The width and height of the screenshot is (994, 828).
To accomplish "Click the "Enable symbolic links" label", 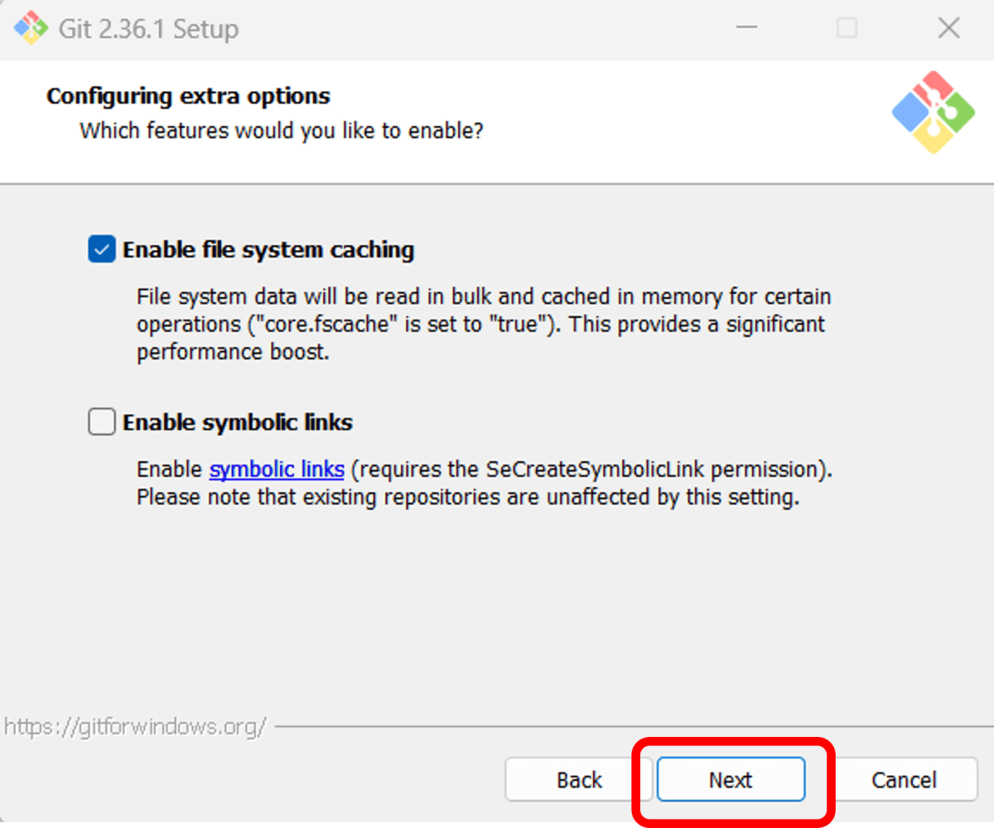I will (x=238, y=422).
